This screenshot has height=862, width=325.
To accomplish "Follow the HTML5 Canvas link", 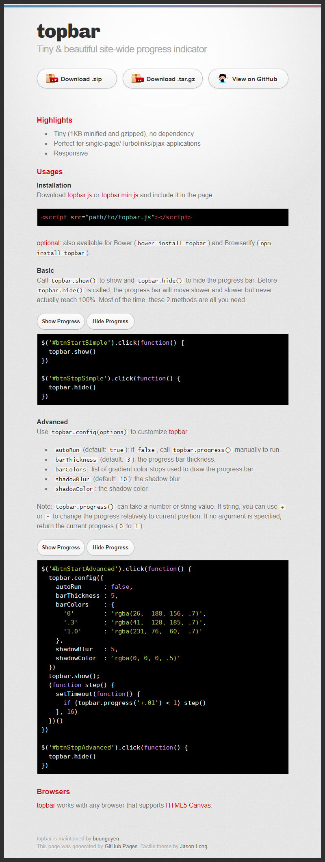I will (188, 805).
